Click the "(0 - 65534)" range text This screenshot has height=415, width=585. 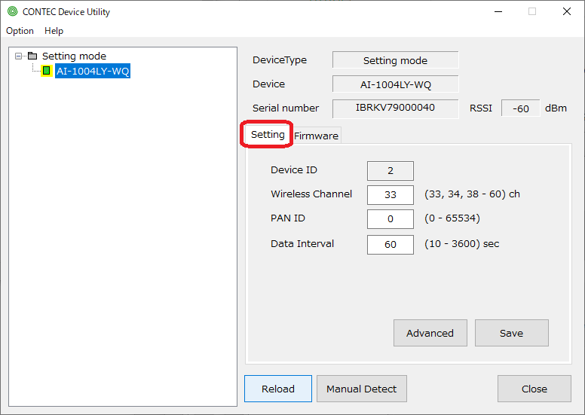pyautogui.click(x=452, y=218)
